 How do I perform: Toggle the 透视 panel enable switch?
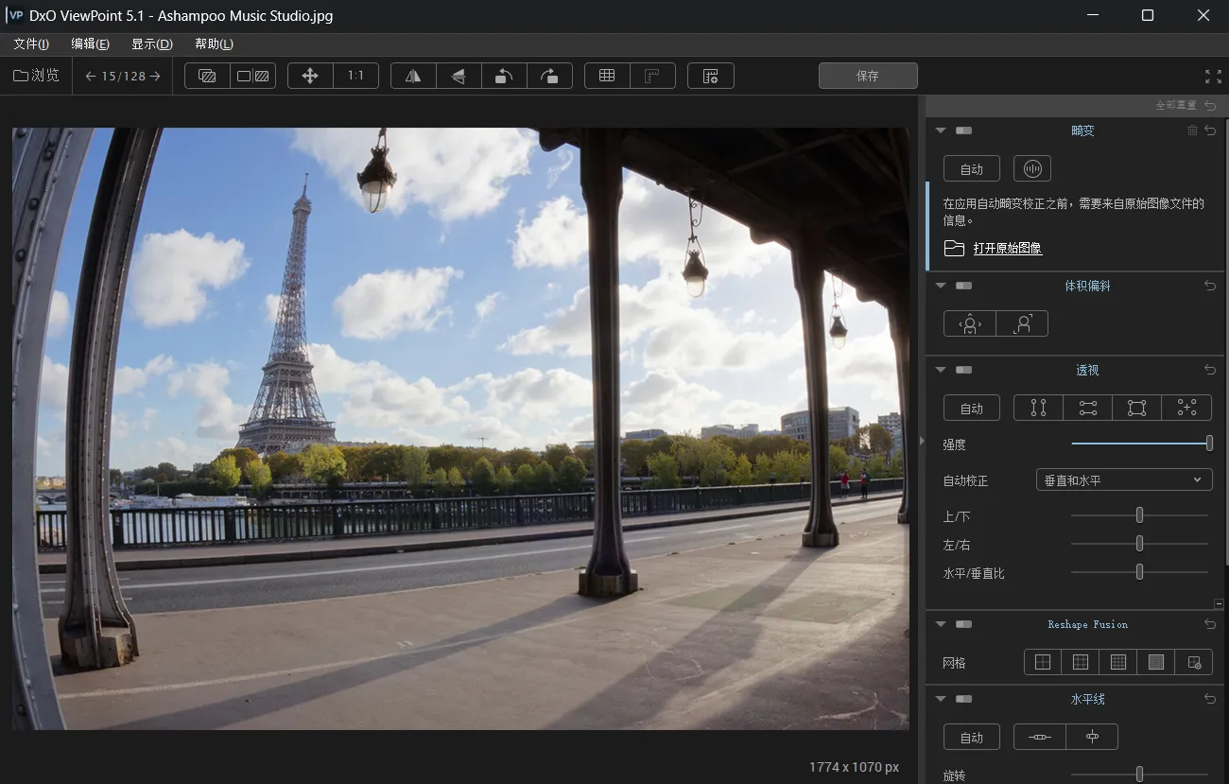963,370
